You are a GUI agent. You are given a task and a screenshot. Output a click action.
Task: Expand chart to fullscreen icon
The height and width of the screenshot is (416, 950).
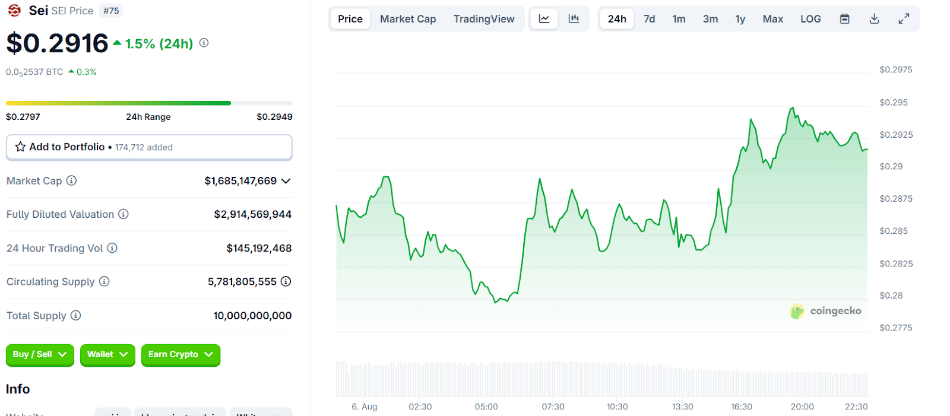tap(904, 19)
